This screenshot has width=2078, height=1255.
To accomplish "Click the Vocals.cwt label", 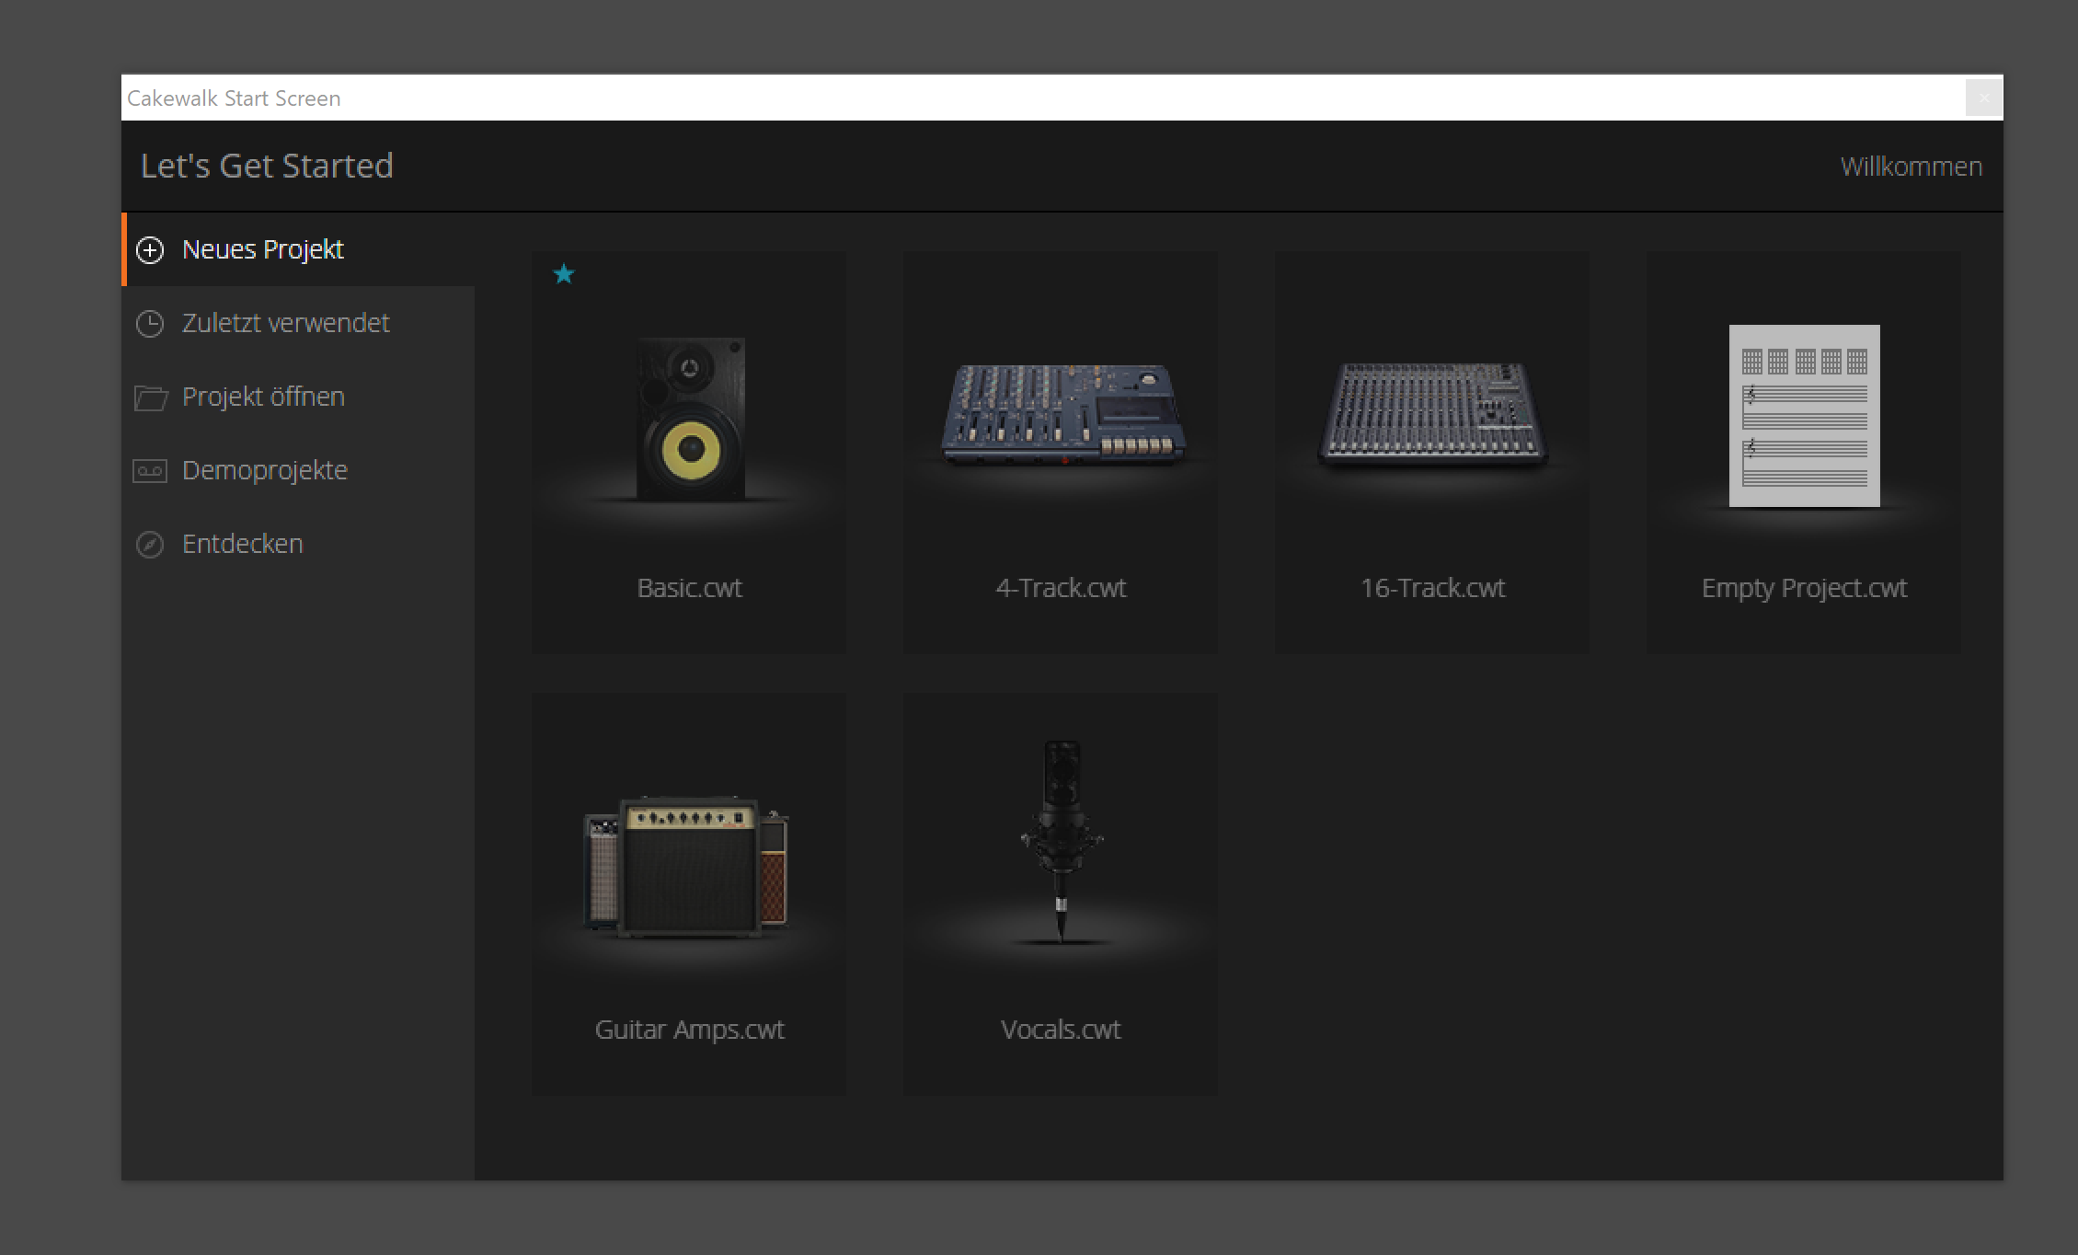I will [1061, 1030].
